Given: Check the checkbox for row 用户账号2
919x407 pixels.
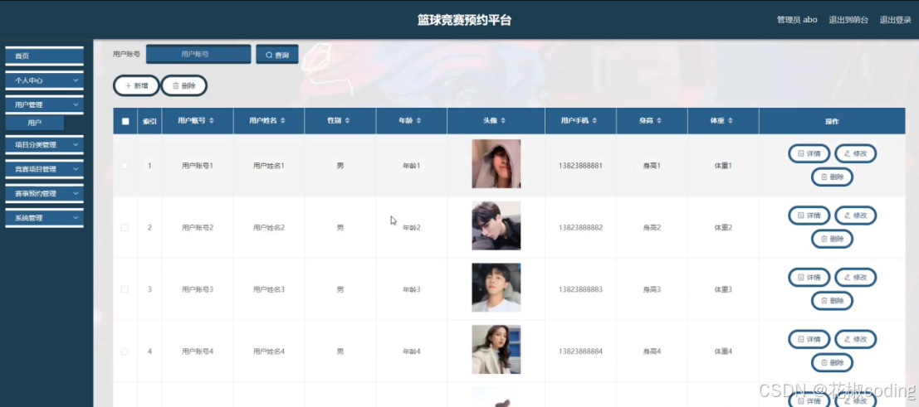Looking at the screenshot, I should (x=125, y=227).
